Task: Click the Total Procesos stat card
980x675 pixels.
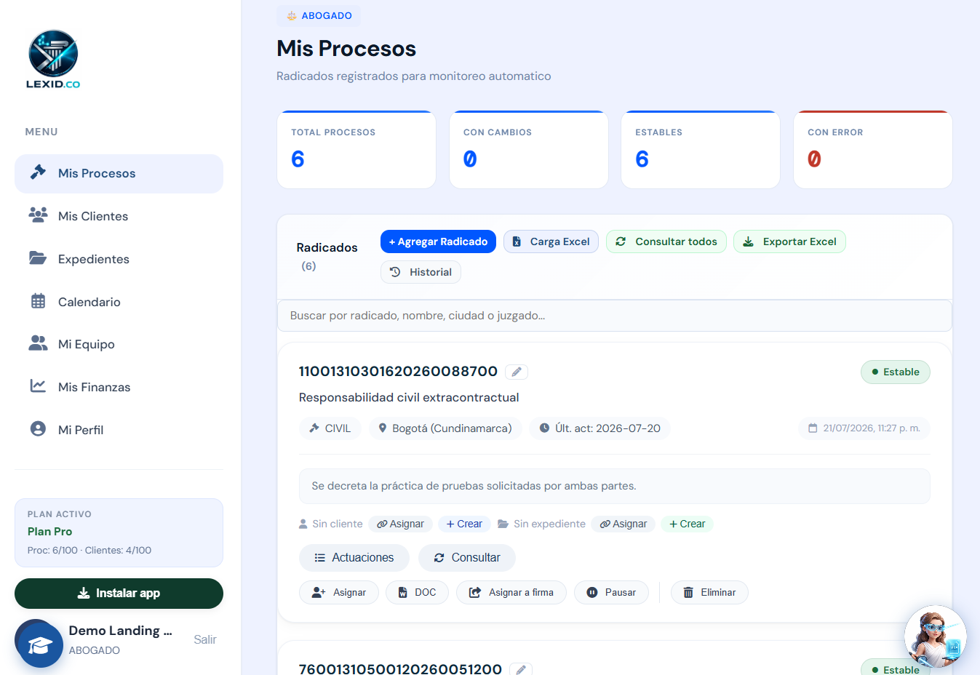Action: pyautogui.click(x=356, y=149)
